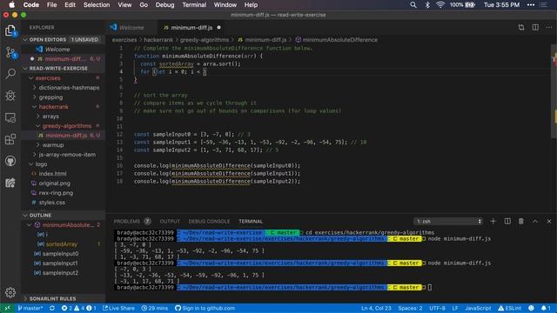Image resolution: width=557 pixels, height=313 pixels.
Task: Maximize the panel with chevron up
Action: pyautogui.click(x=535, y=221)
